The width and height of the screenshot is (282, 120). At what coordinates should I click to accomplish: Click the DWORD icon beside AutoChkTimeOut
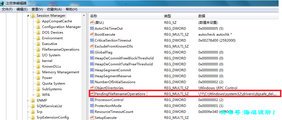pyautogui.click(x=92, y=29)
